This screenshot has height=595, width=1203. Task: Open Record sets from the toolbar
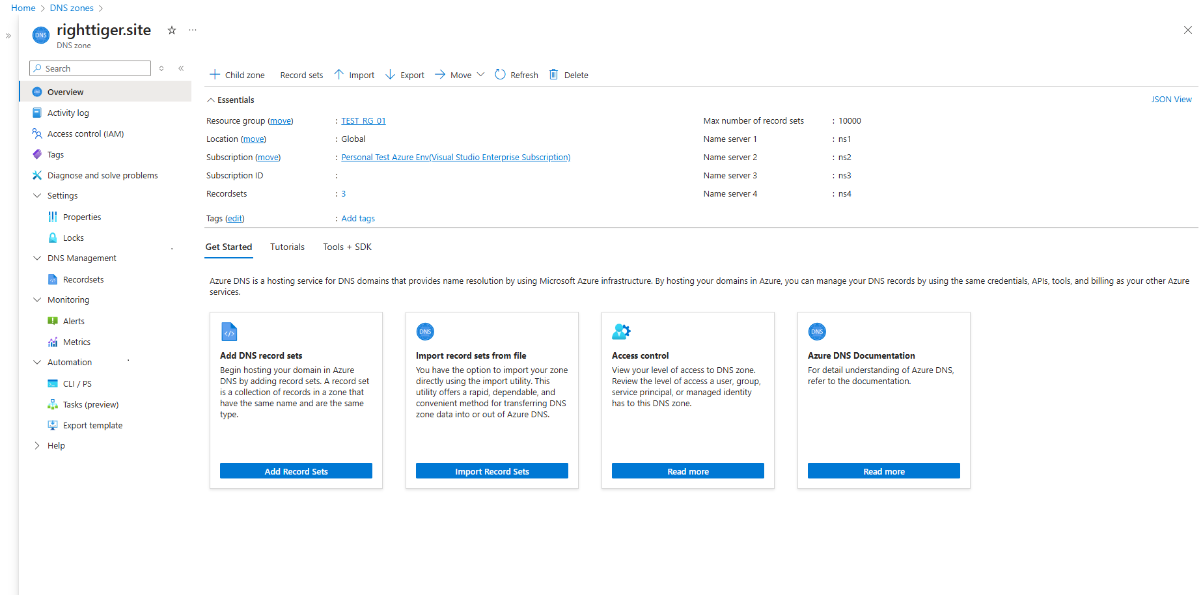pyautogui.click(x=301, y=75)
